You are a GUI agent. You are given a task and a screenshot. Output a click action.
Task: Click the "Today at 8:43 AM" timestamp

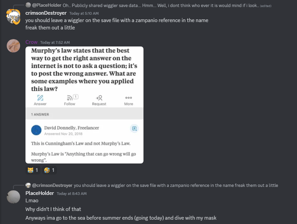(72, 194)
